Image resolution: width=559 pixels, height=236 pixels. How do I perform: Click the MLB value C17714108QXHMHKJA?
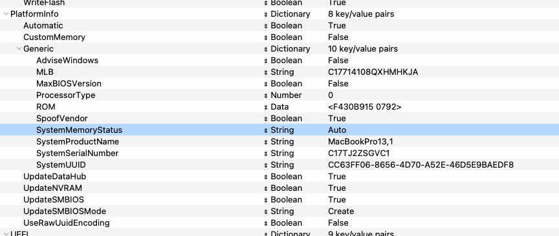tap(373, 72)
